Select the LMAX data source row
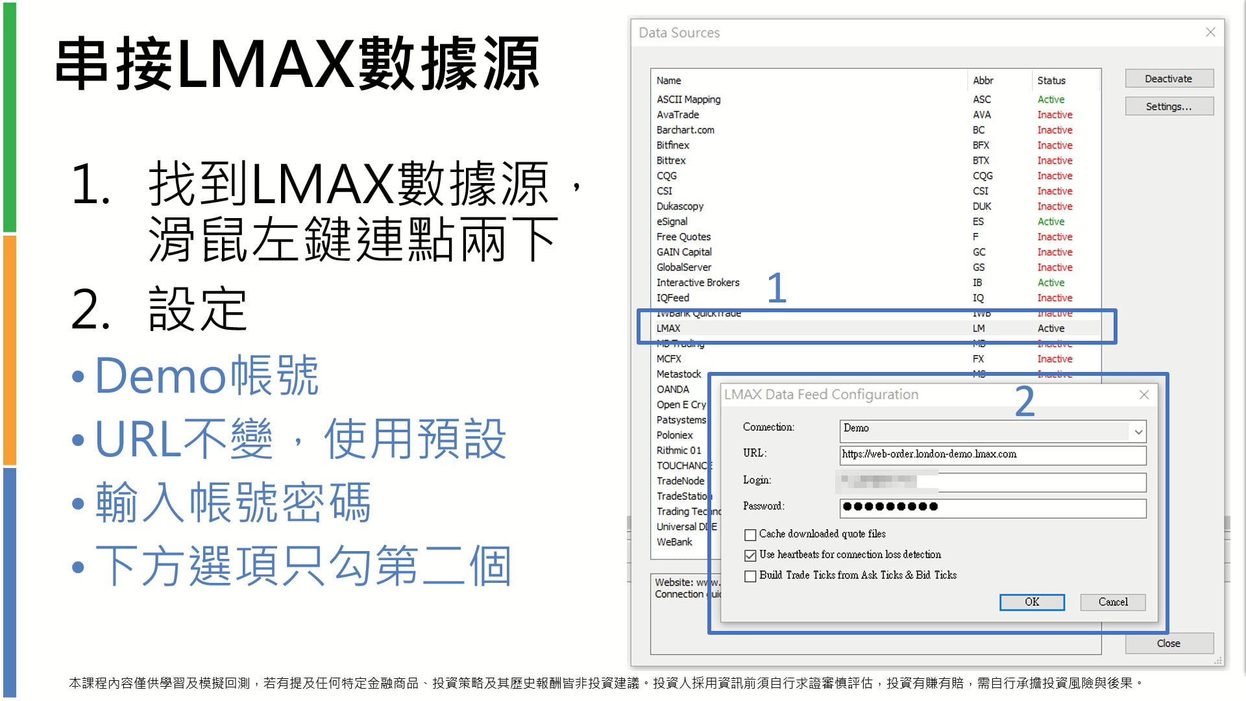This screenshot has width=1246, height=701. (x=668, y=328)
